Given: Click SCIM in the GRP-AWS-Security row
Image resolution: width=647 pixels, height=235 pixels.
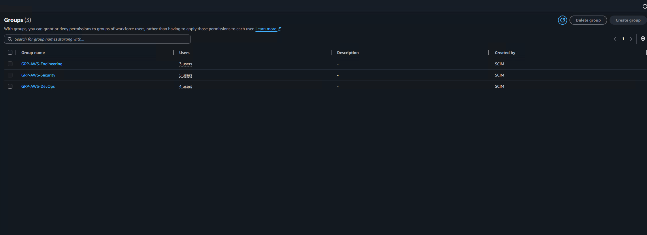Looking at the screenshot, I should tap(499, 75).
